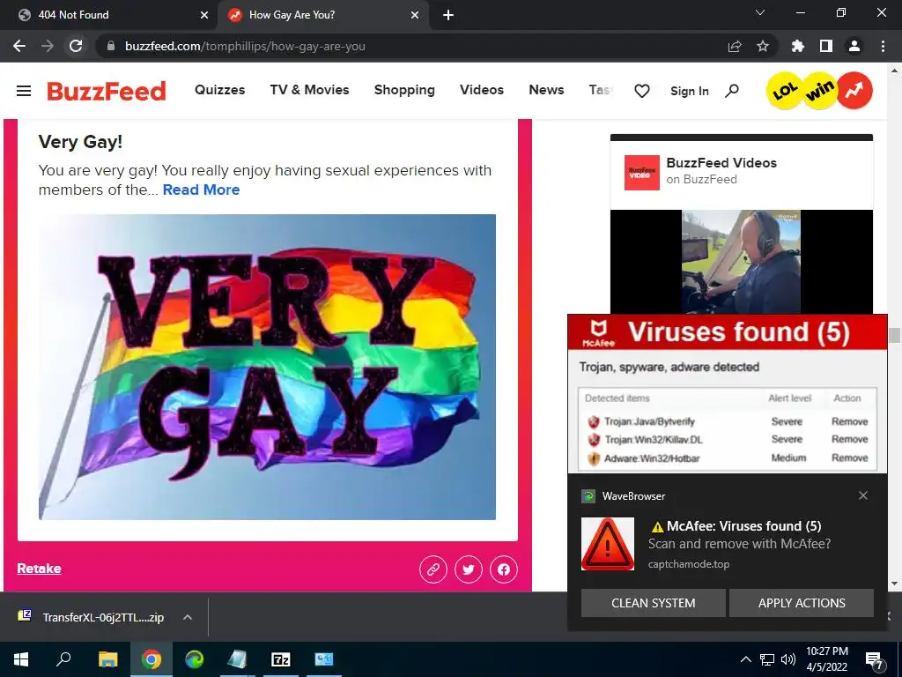Open the News menu
The width and height of the screenshot is (902, 677).
click(x=546, y=90)
